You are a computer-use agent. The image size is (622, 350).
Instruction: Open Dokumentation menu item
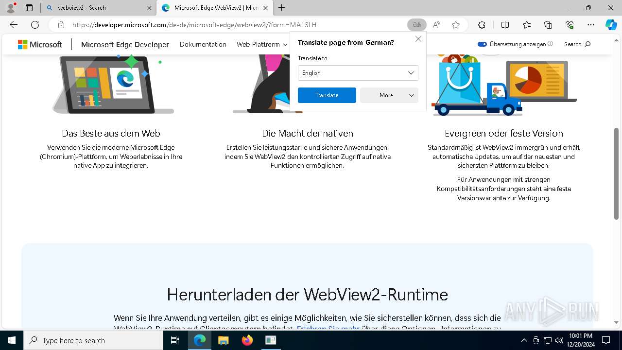[203, 44]
